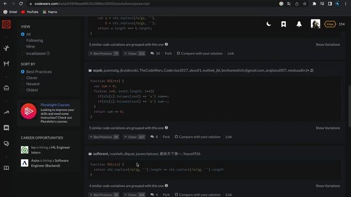
Task: Click the translate page icon in the address bar
Action: click(289, 4)
